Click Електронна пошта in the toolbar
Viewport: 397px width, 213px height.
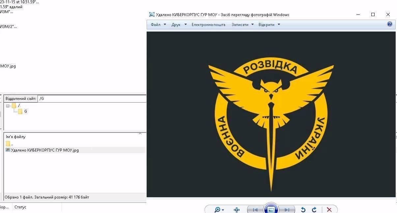pos(208,25)
